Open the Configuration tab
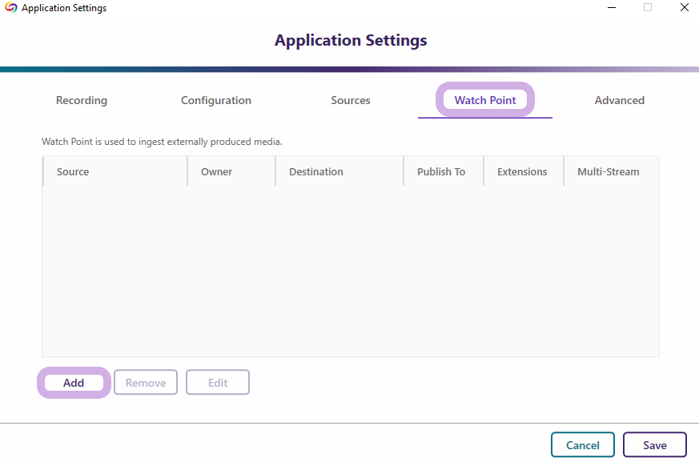 pos(216,100)
